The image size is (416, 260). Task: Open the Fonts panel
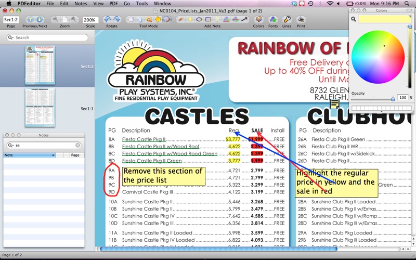click(273, 19)
